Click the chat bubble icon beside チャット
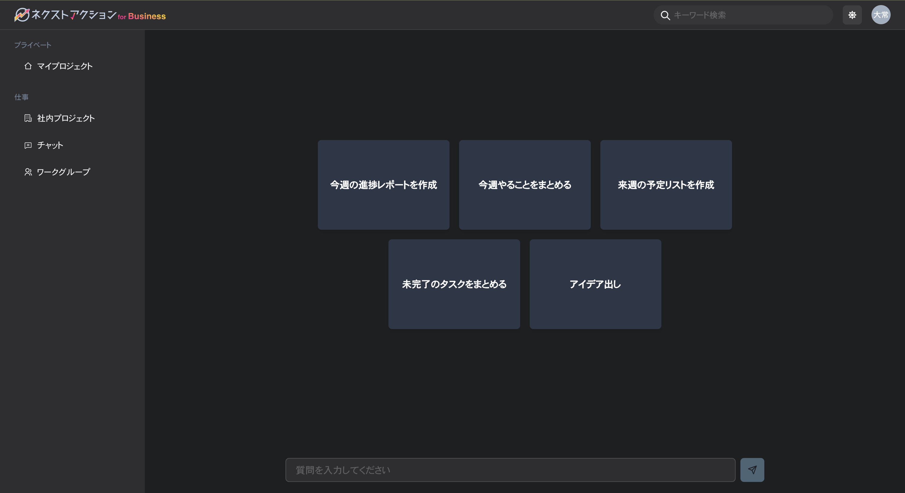This screenshot has height=493, width=905. 28,145
